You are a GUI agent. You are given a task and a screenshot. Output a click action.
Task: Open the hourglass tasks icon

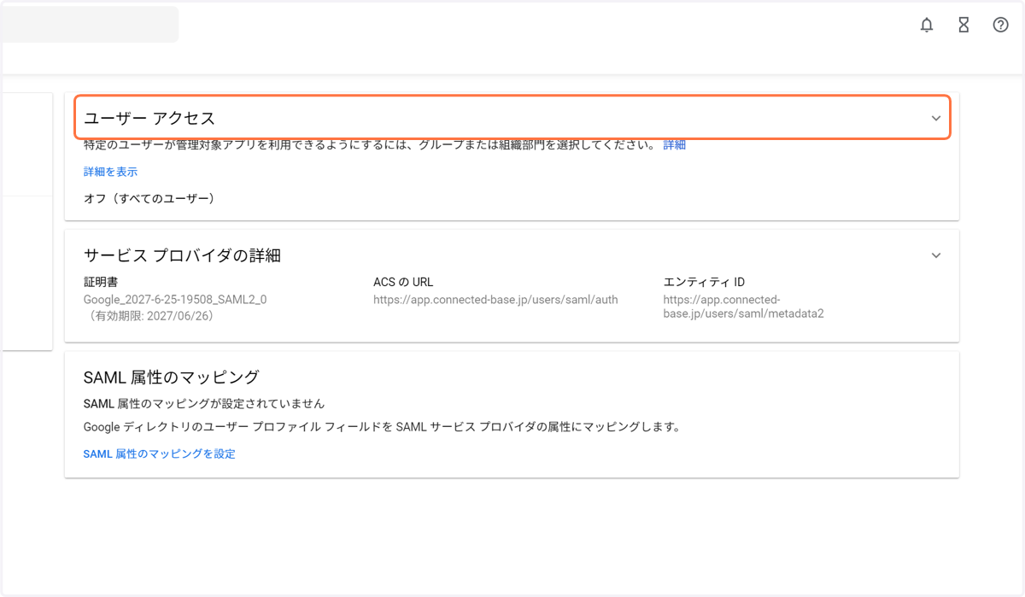point(963,26)
